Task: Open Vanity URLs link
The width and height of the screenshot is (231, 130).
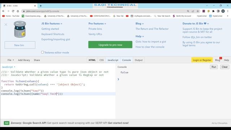Action: click(x=95, y=34)
